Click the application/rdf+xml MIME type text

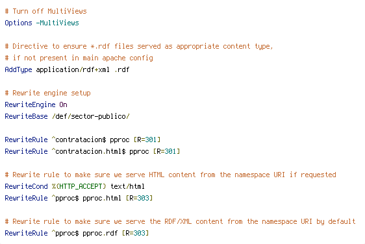pos(73,70)
